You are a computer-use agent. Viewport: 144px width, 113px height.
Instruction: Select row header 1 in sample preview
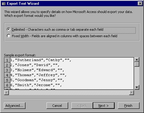7,60
